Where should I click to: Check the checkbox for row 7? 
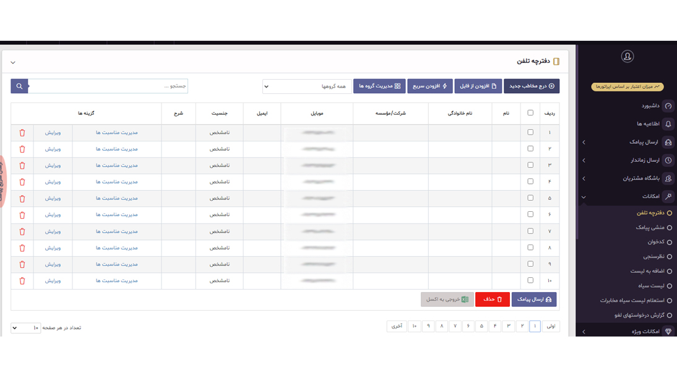tap(530, 231)
